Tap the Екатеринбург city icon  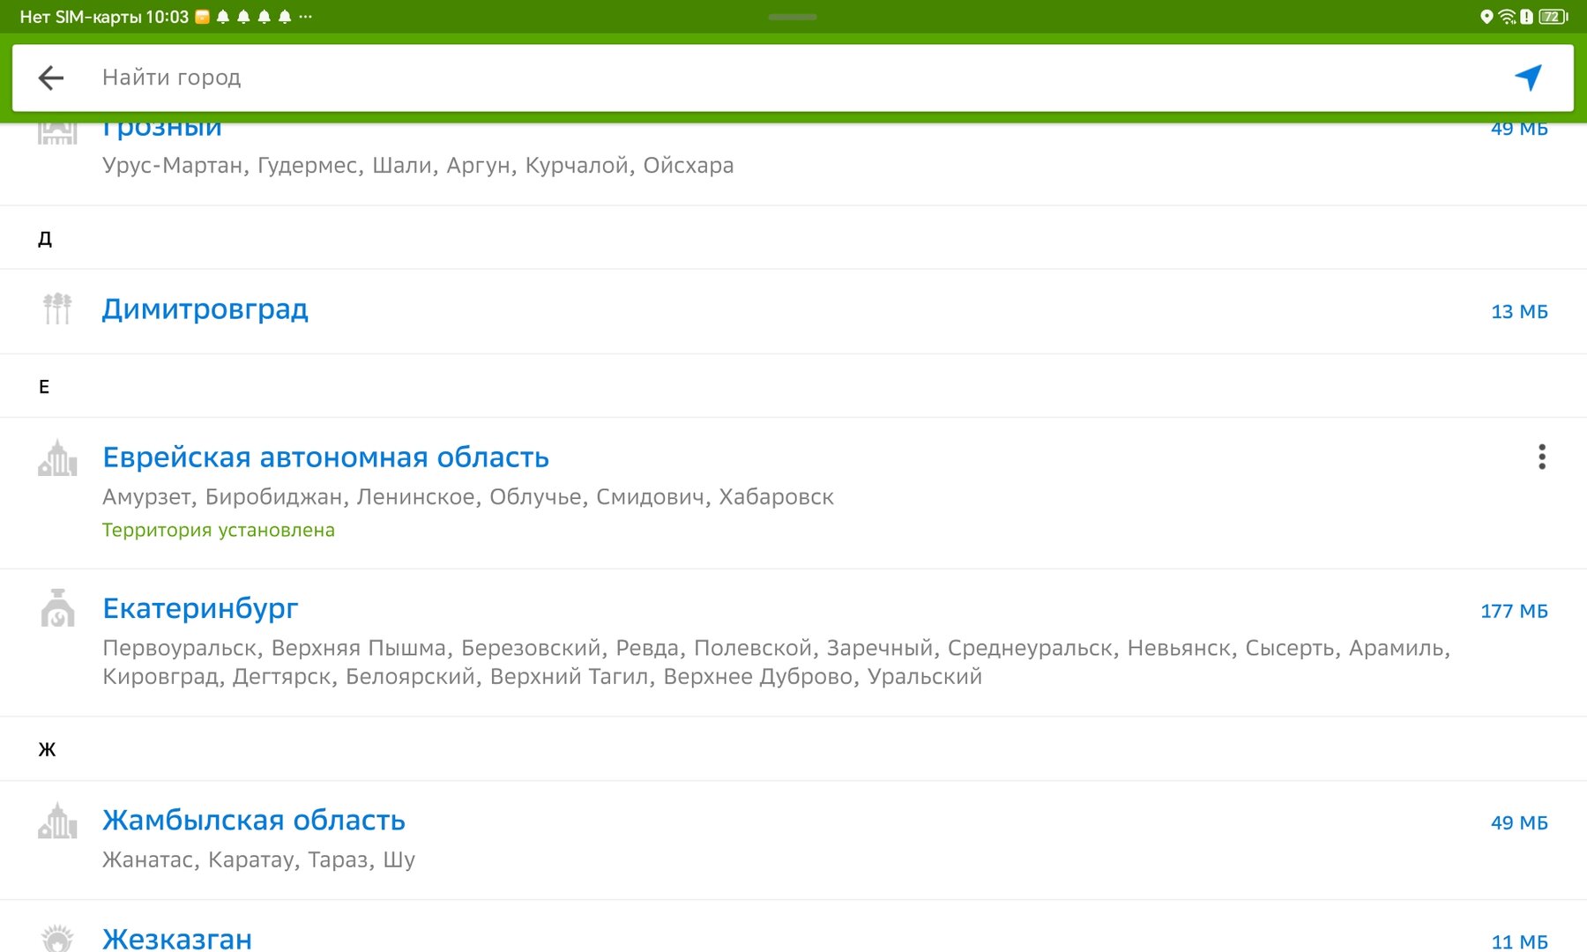[57, 608]
